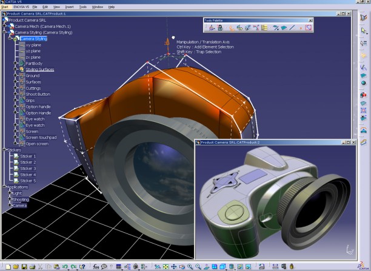This screenshot has width=371, height=271.
Task: Open the Start menu in menu bar
Action: pyautogui.click(x=5, y=7)
